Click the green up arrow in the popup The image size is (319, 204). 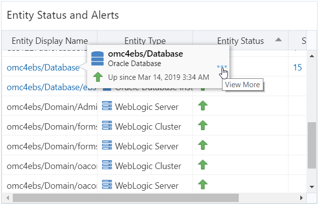[x=98, y=77]
